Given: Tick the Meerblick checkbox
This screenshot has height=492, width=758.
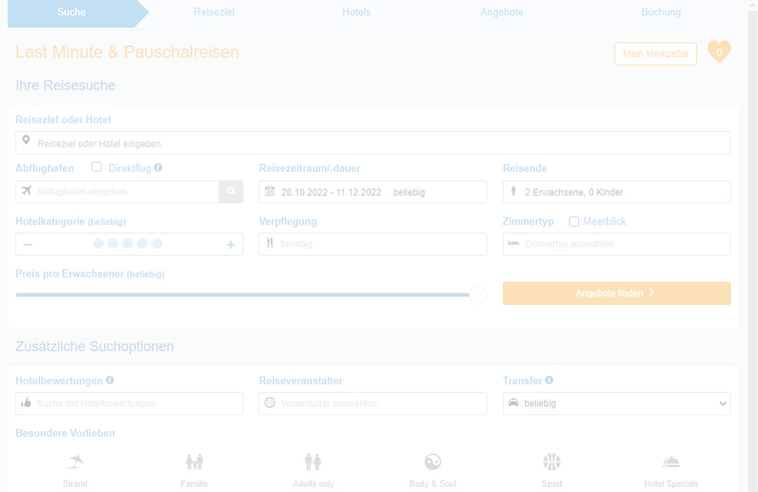Looking at the screenshot, I should [573, 221].
